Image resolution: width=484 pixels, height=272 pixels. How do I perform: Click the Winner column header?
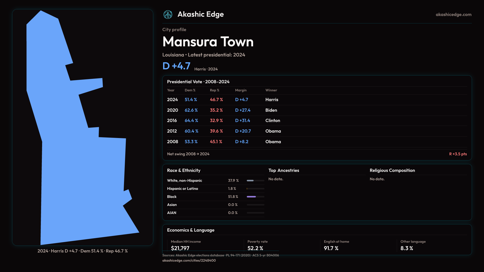tap(271, 90)
